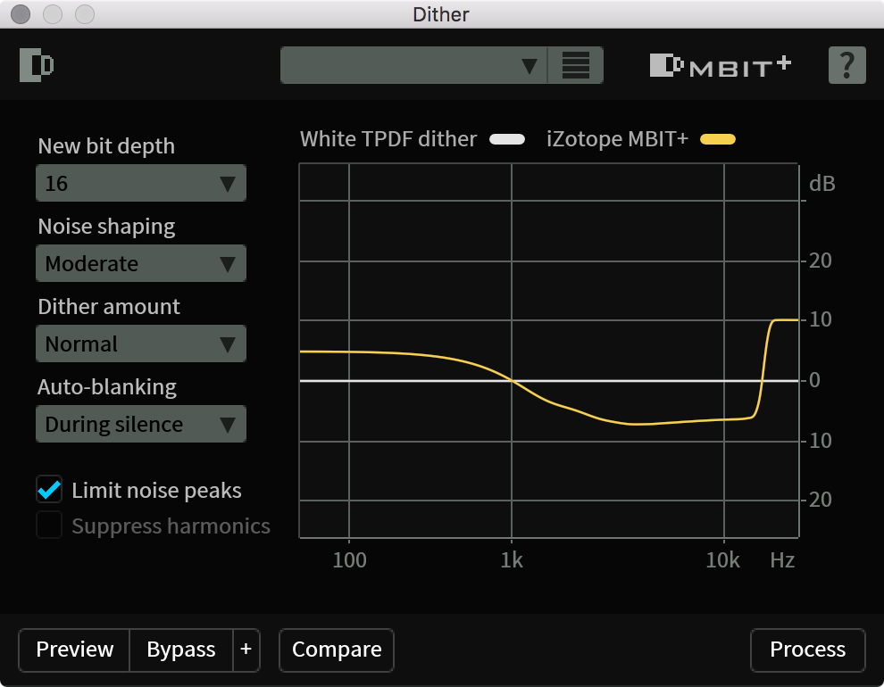Open the preset list menu icon
This screenshot has height=687, width=884.
pyautogui.click(x=576, y=65)
